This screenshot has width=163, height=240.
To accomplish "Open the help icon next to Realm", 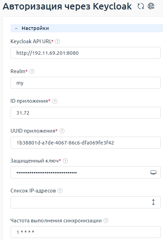I will coord(32,71).
